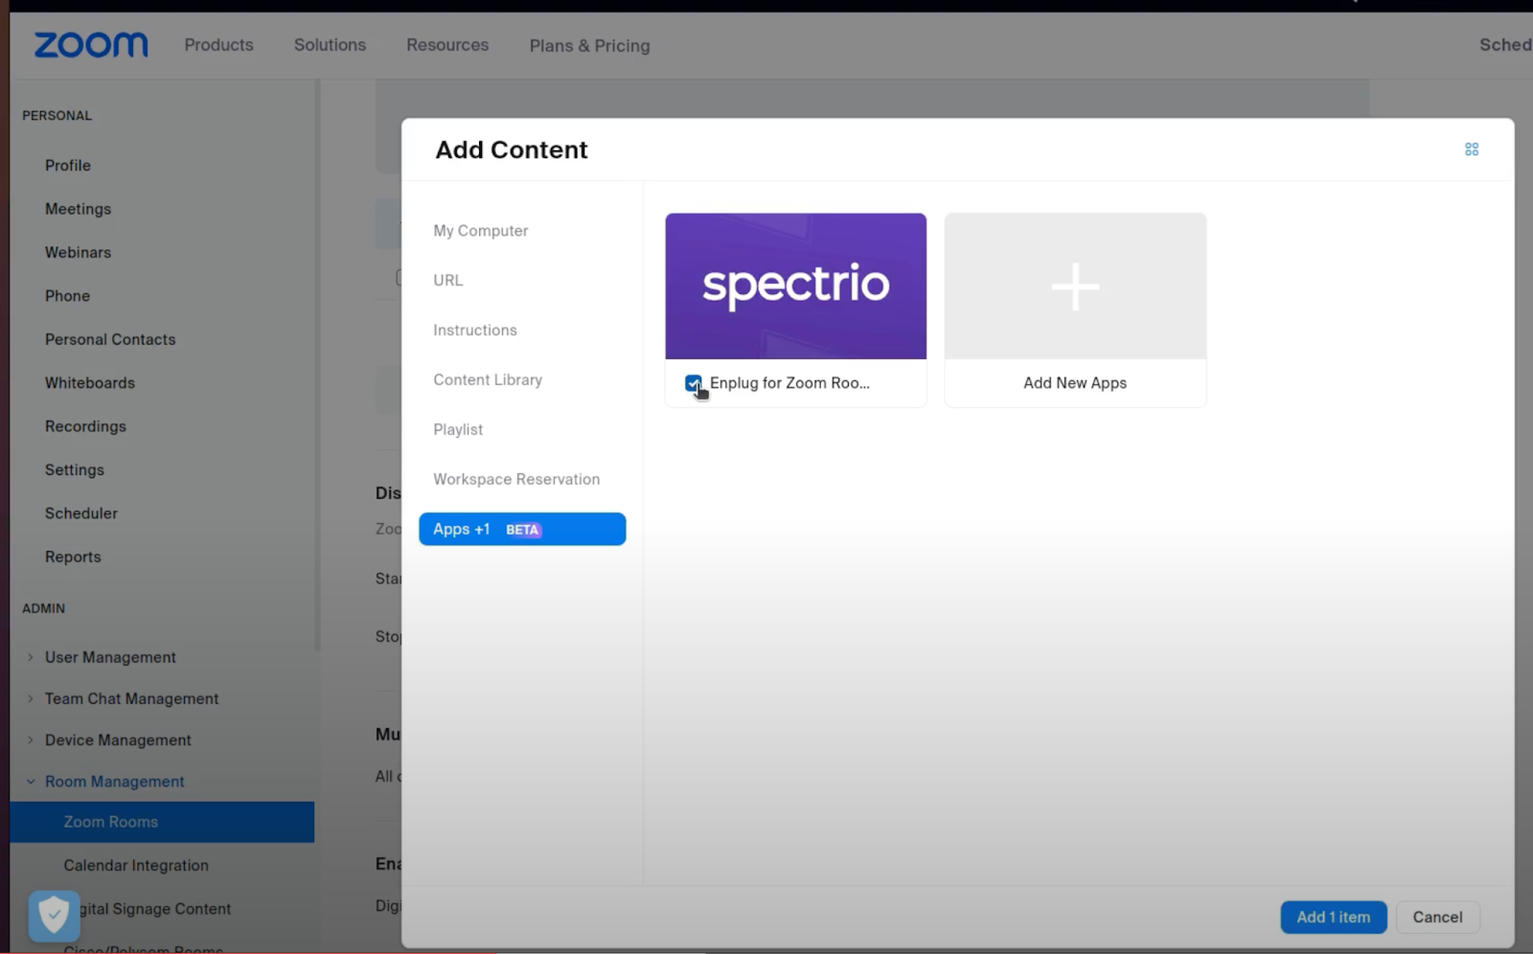Open Resources menu

click(x=447, y=45)
